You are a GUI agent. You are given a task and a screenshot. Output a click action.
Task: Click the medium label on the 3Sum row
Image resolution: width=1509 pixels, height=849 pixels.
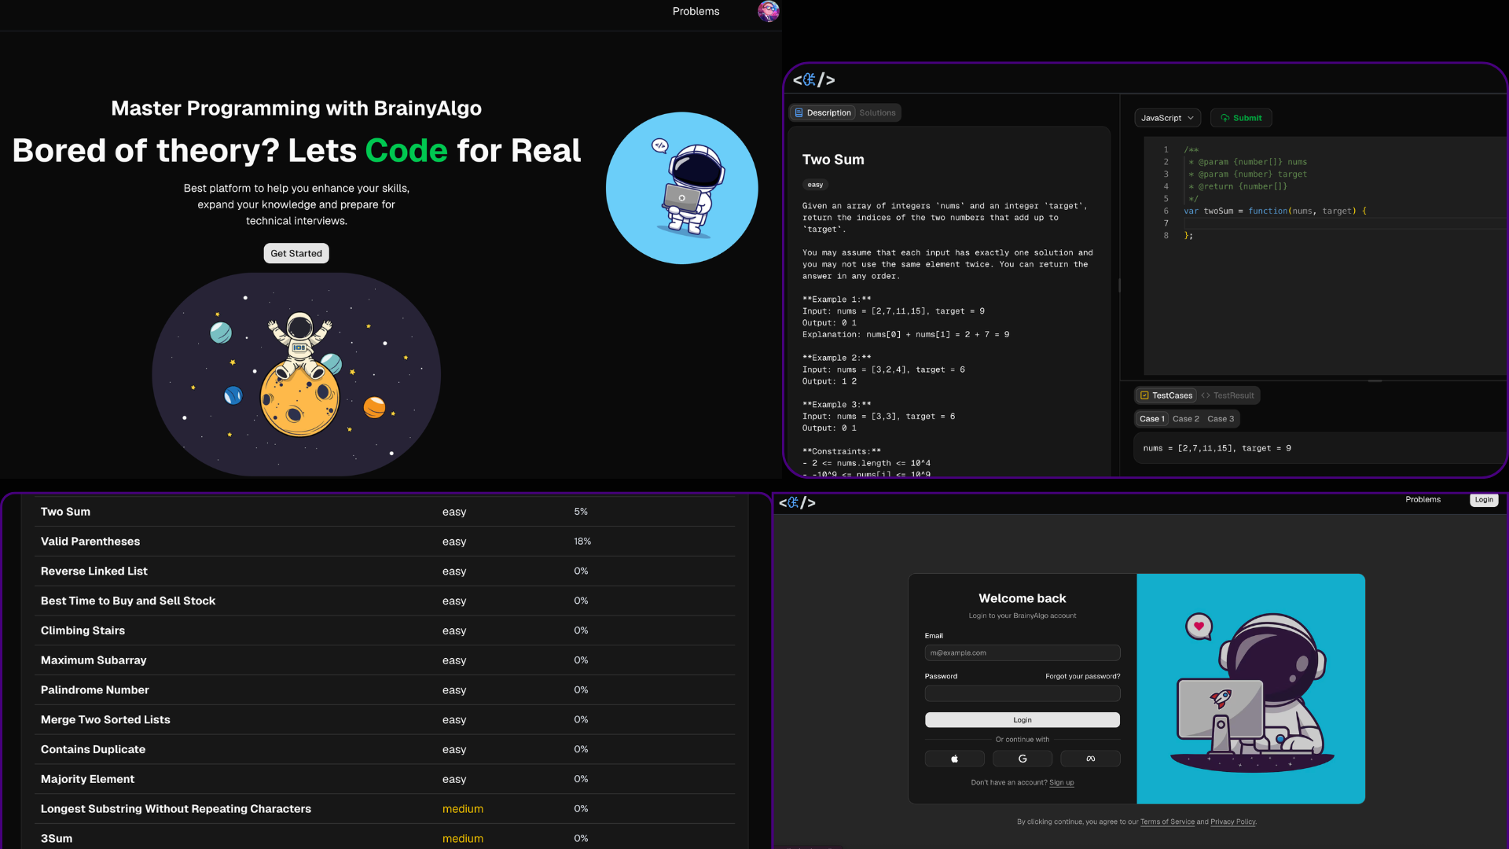[463, 839]
